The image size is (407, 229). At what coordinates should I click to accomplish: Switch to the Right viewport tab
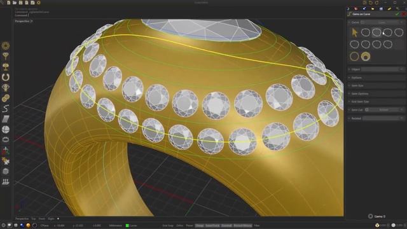[51, 219]
